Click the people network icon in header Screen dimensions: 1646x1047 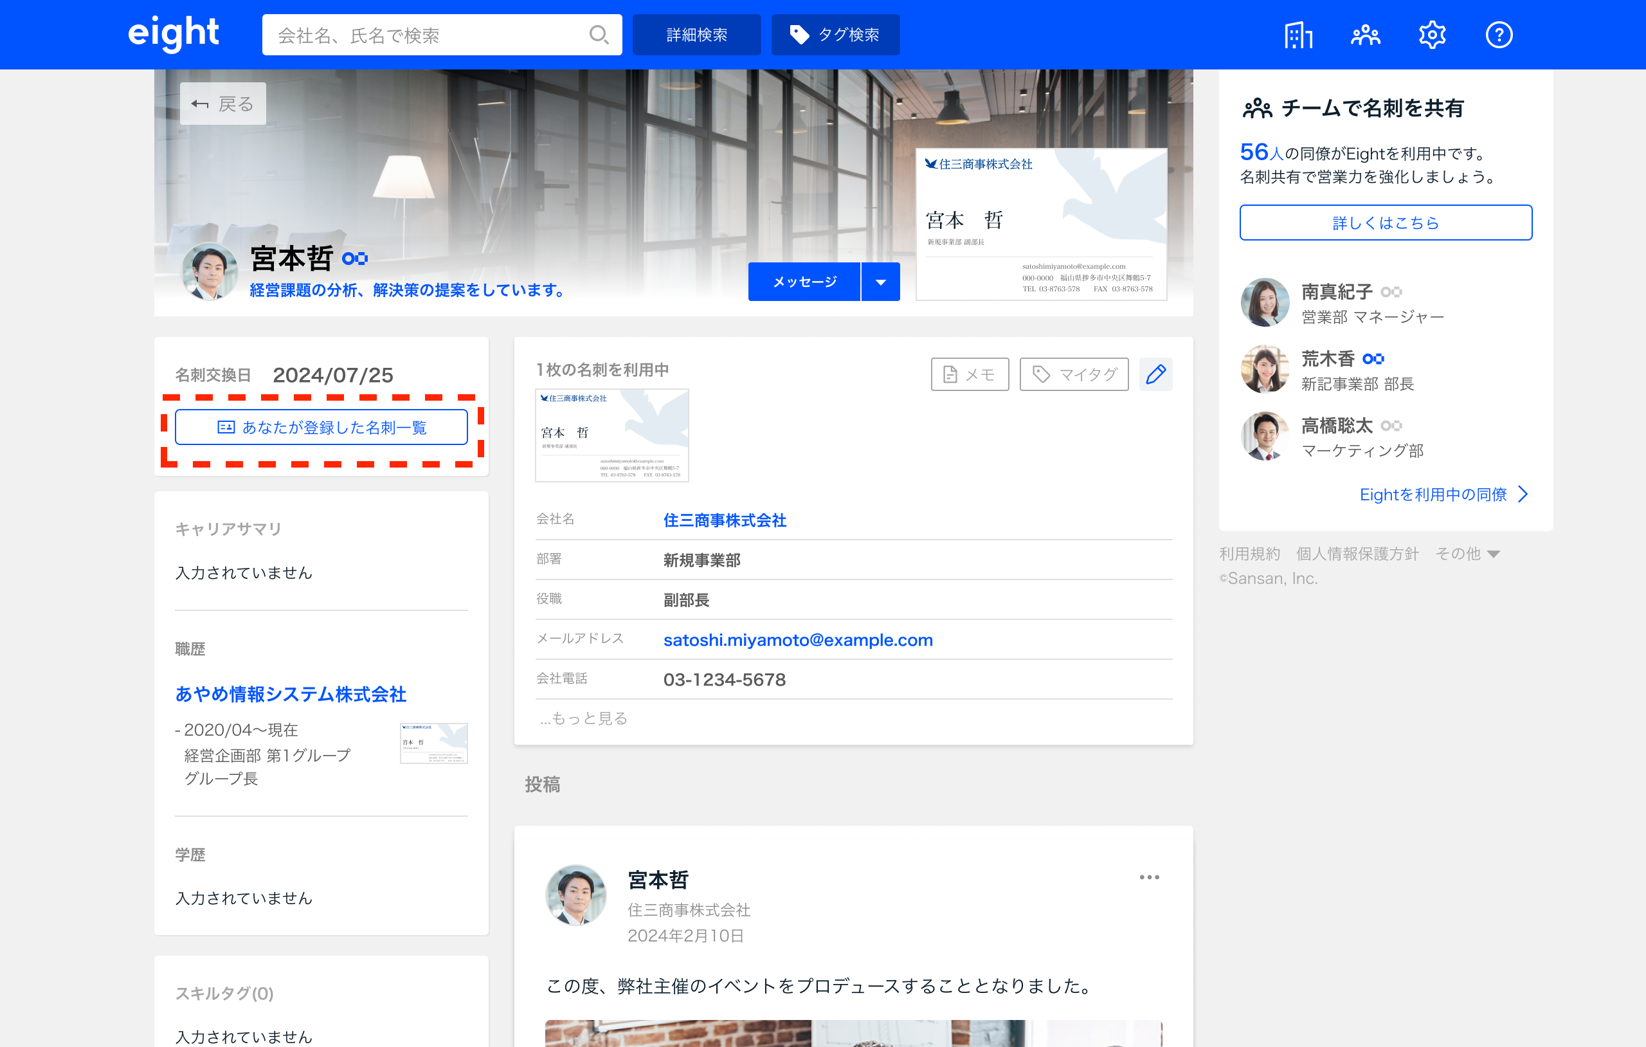pos(1365,35)
